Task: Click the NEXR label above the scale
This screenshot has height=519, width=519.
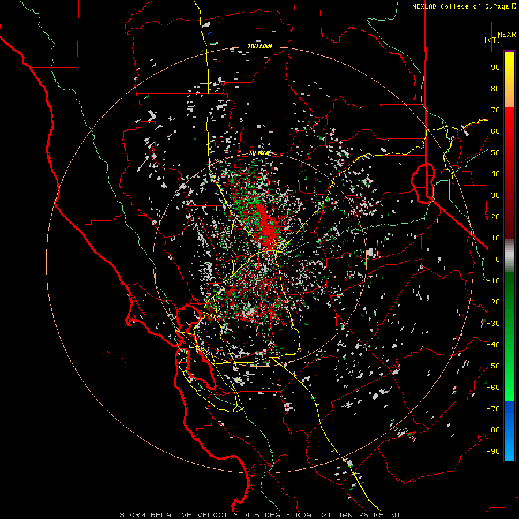Action: click(x=507, y=35)
